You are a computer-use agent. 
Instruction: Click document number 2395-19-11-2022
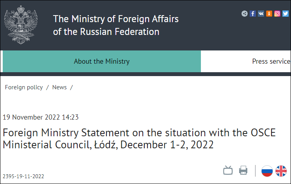(23, 176)
